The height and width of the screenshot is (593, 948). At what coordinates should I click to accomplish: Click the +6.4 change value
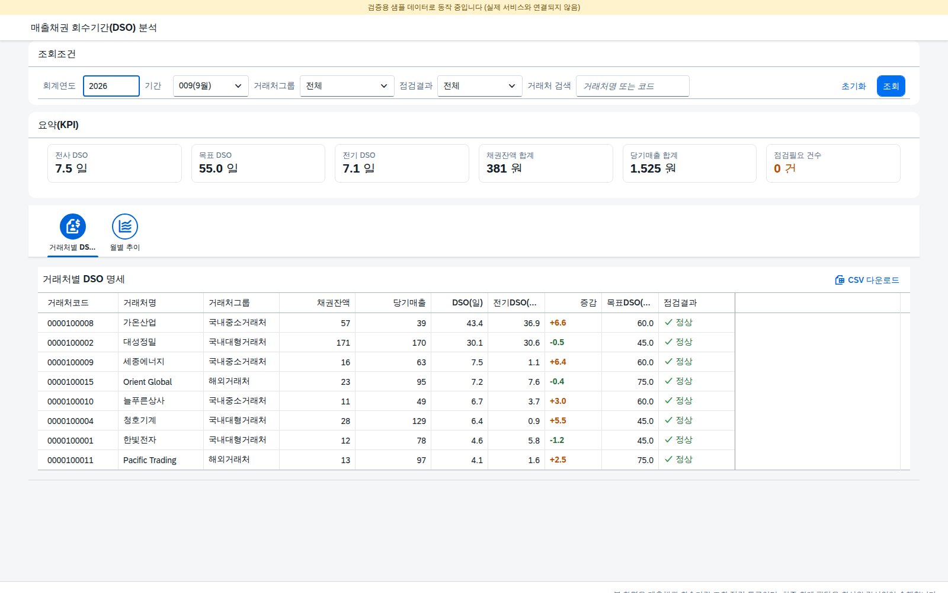pyautogui.click(x=558, y=362)
